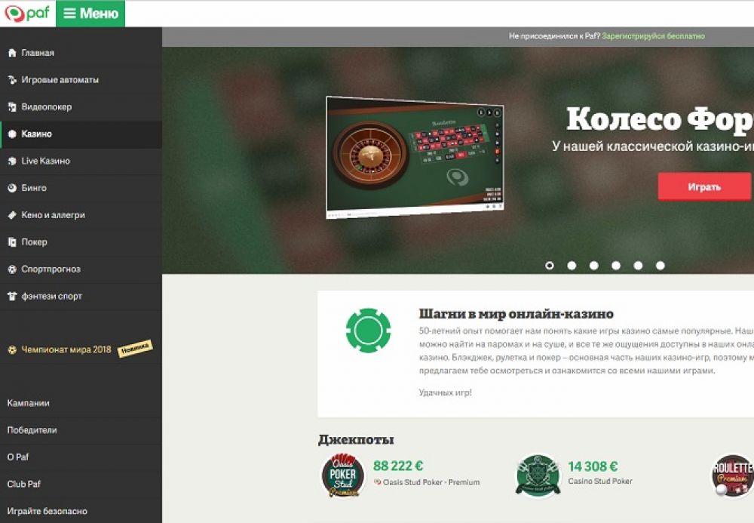Select the third carousel slide dot

coord(594,266)
